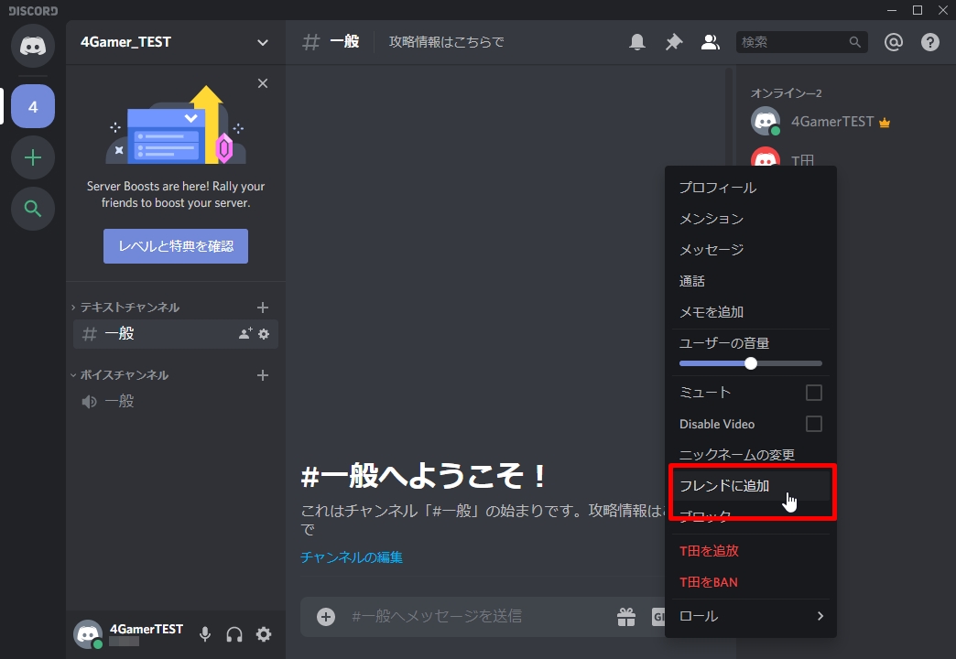Adjust the ユーザーの音量 slider
Screen dimensions: 956x659
(x=751, y=363)
